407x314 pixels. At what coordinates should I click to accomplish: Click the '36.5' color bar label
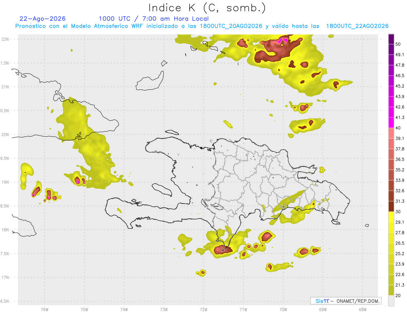pos(400,159)
